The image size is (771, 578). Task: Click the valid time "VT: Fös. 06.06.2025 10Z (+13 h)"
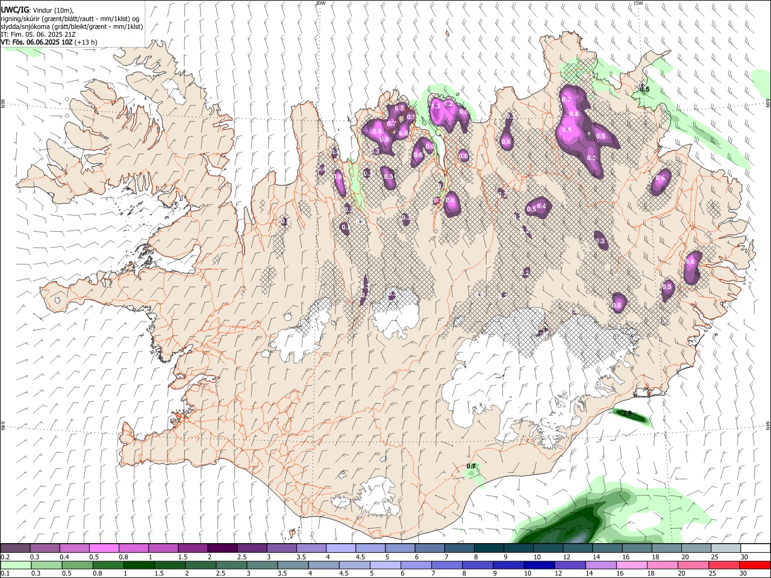tap(49, 42)
